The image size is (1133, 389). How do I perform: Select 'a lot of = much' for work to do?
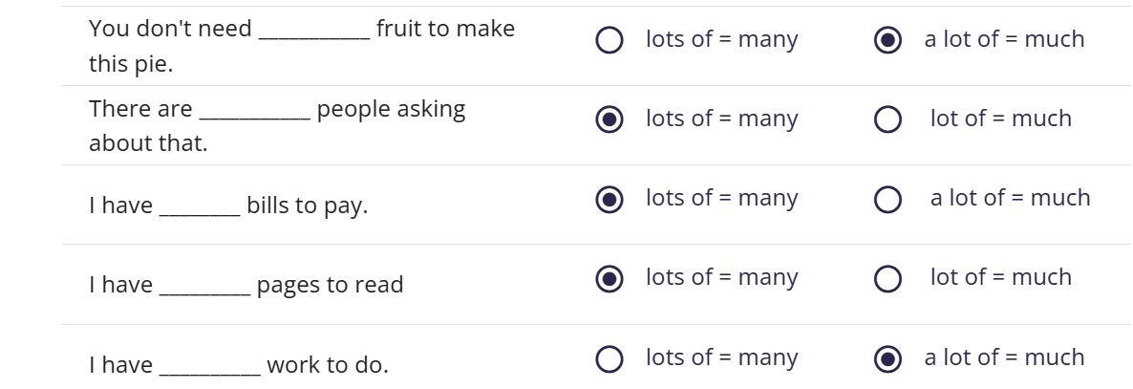point(887,359)
